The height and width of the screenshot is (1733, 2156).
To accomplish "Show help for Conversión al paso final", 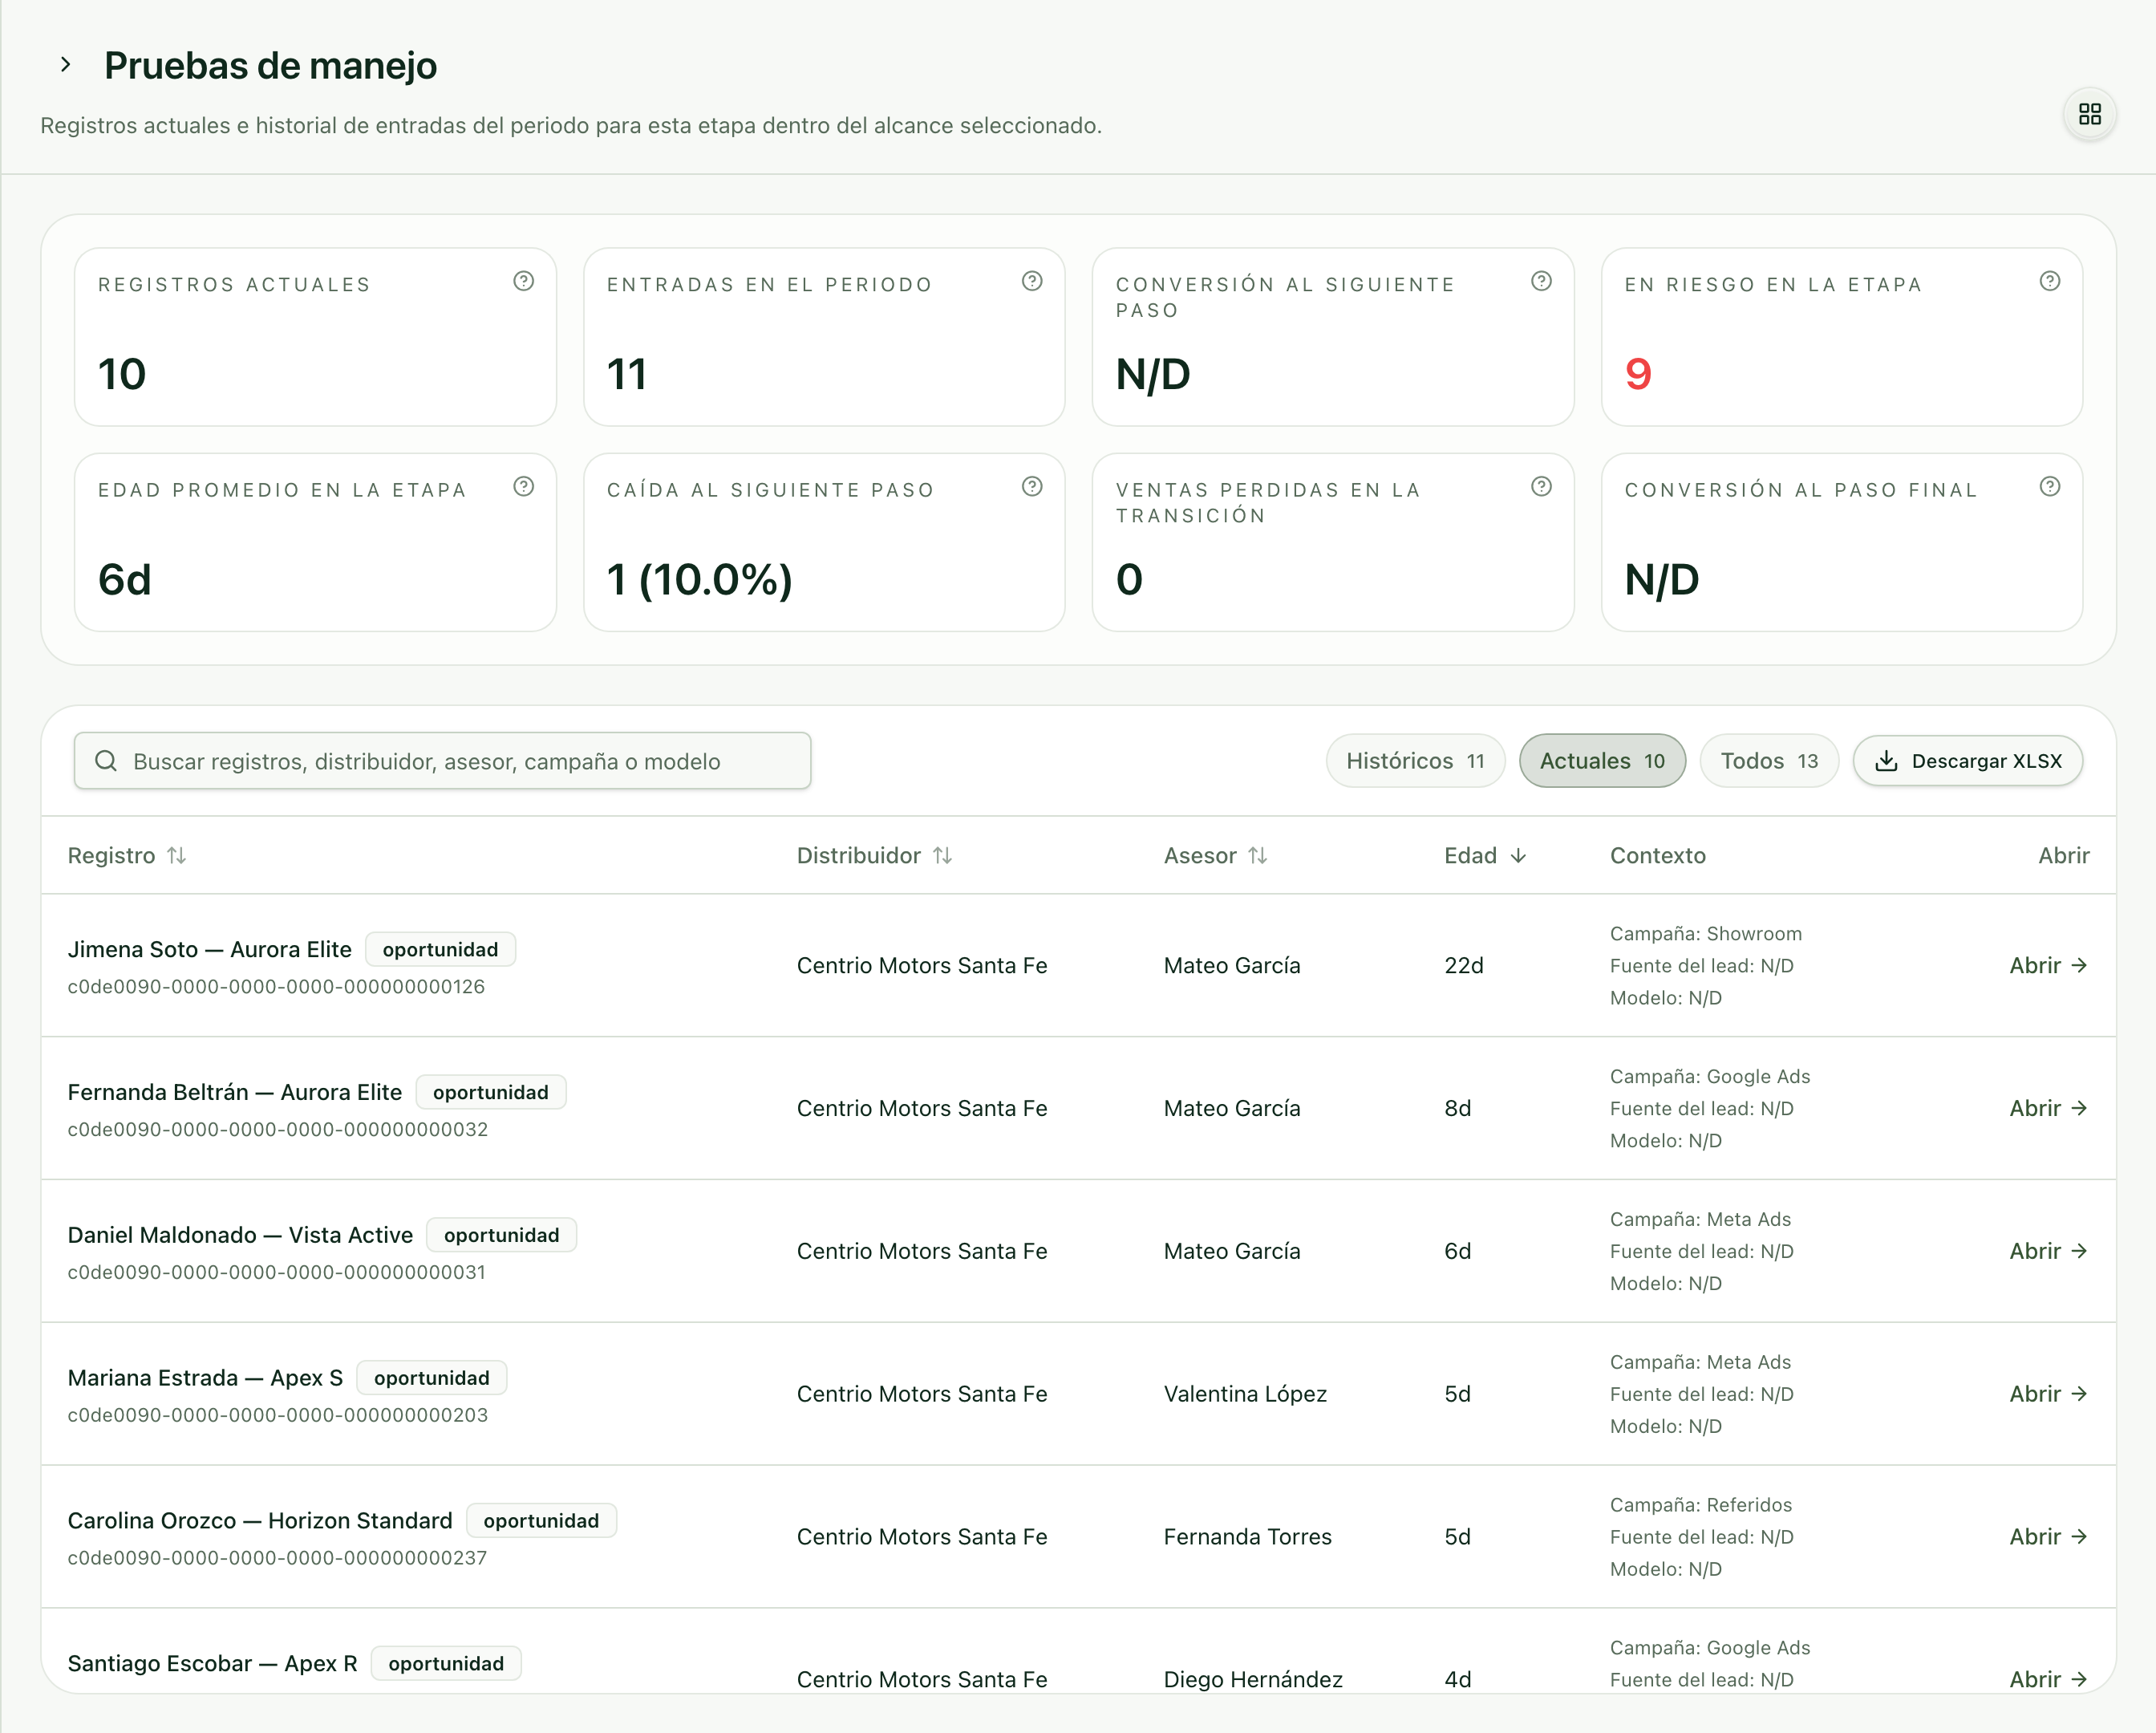I will (x=2050, y=486).
